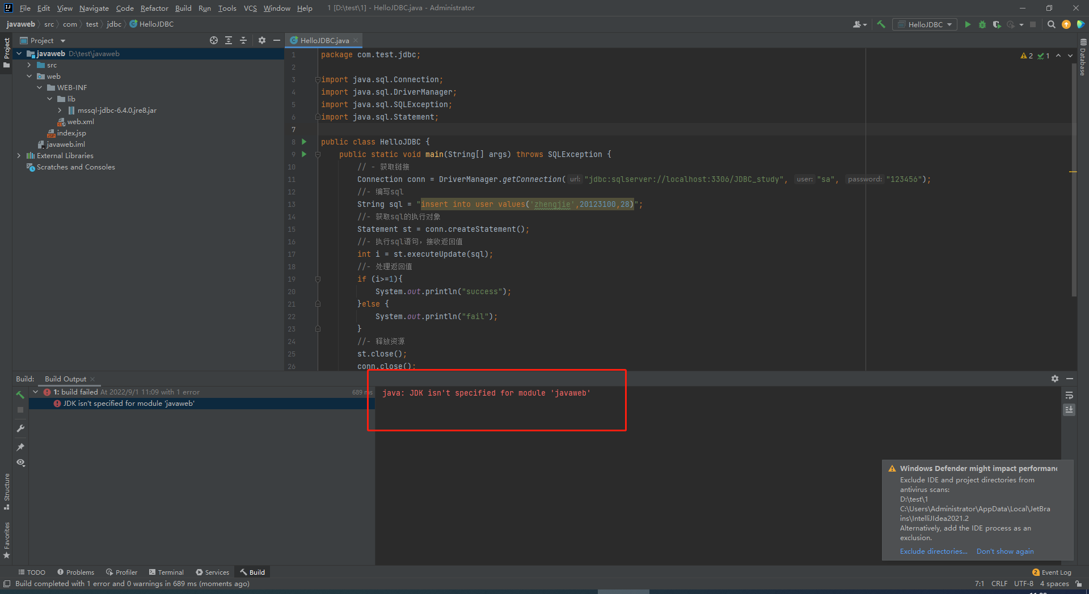Select mssql-jdbc-6.4.0.jre8.jar in project tree
1089x594 pixels.
click(117, 111)
